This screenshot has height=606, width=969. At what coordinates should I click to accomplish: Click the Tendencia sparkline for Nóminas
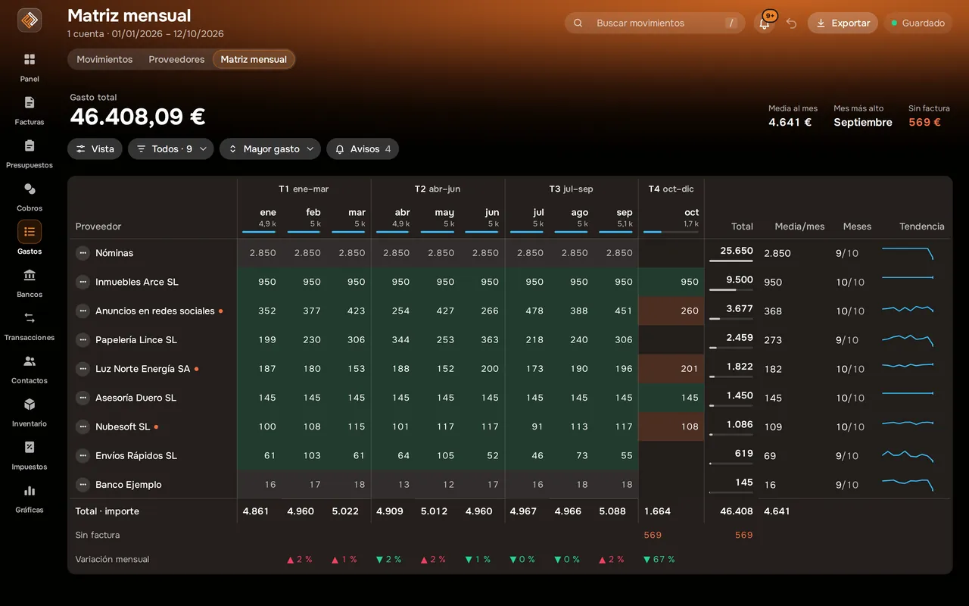click(908, 253)
